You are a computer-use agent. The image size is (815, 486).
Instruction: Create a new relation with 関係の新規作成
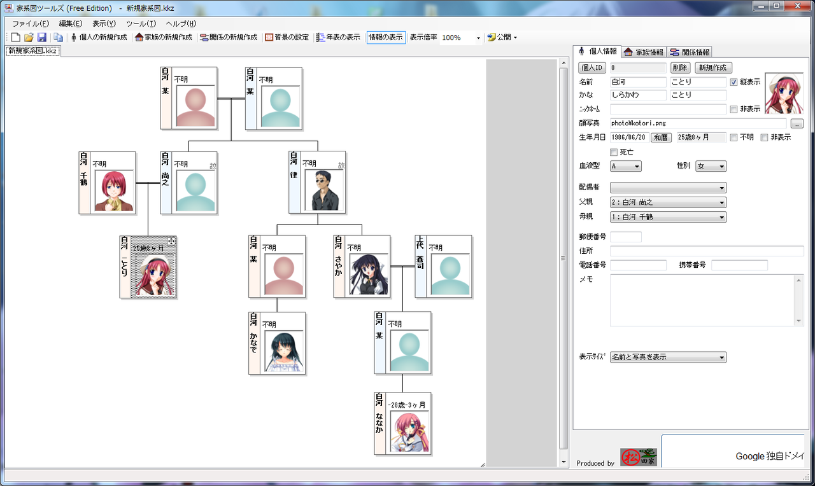pos(229,38)
